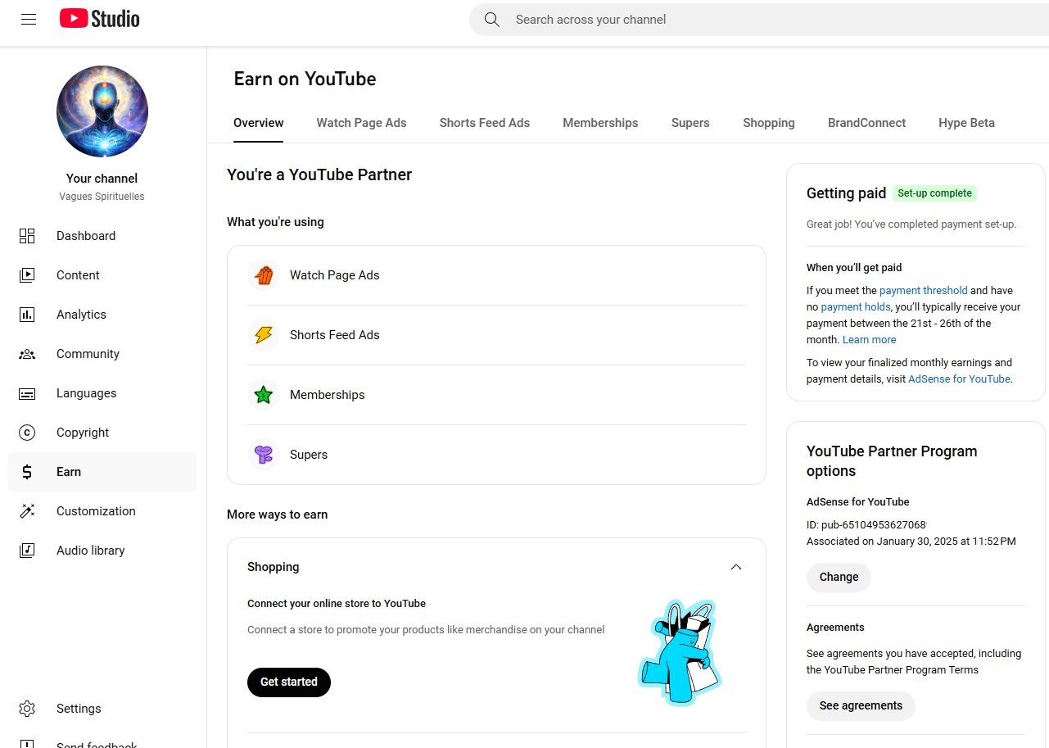The width and height of the screenshot is (1049, 748).
Task: Select the Overview tab
Action: pos(259,123)
